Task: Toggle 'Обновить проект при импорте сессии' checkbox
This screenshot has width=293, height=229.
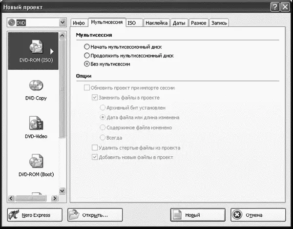Action: coord(87,87)
